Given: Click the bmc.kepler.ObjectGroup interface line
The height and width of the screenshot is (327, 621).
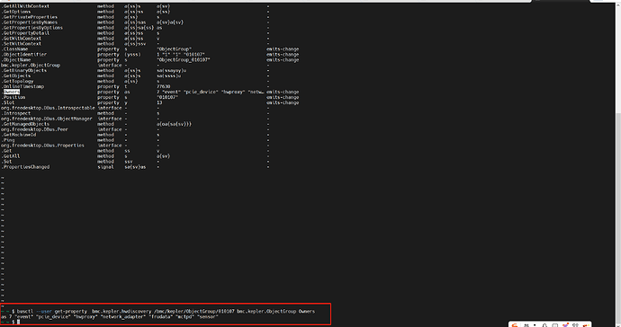Looking at the screenshot, I should [31, 65].
